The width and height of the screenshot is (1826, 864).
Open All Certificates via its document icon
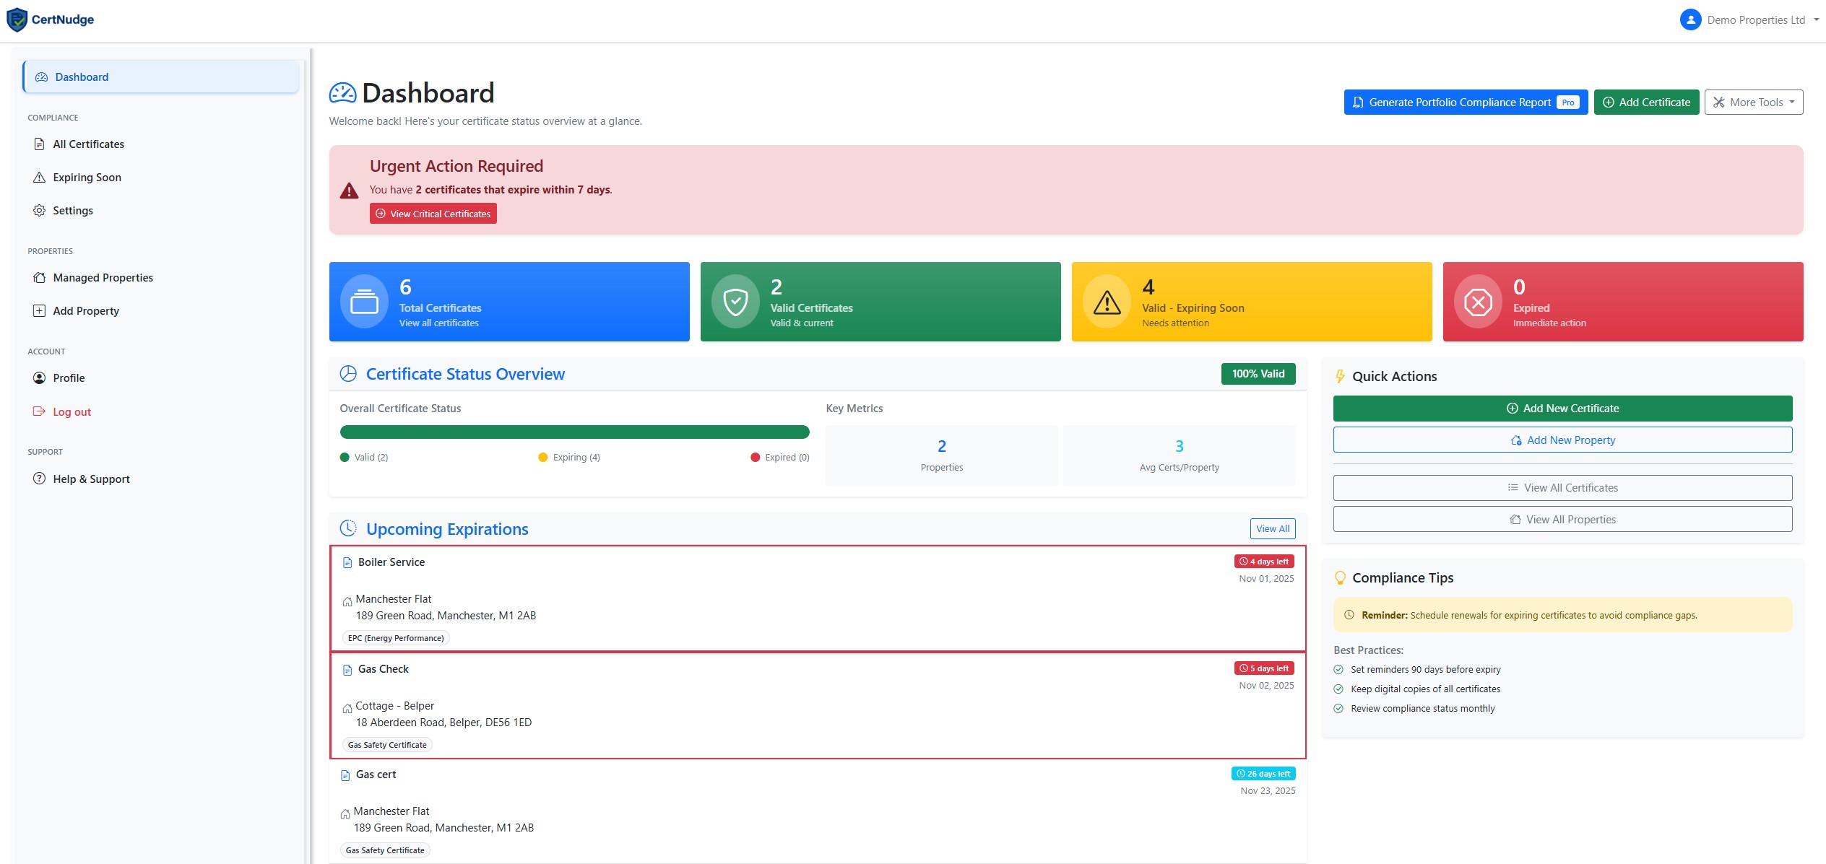click(40, 144)
